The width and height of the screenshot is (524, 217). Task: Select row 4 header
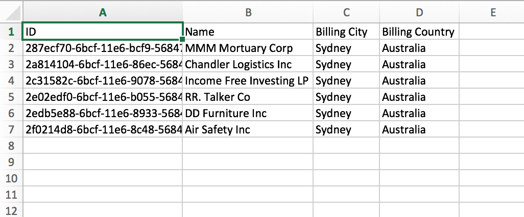coord(11,80)
